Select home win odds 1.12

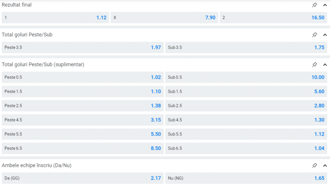(x=55, y=18)
